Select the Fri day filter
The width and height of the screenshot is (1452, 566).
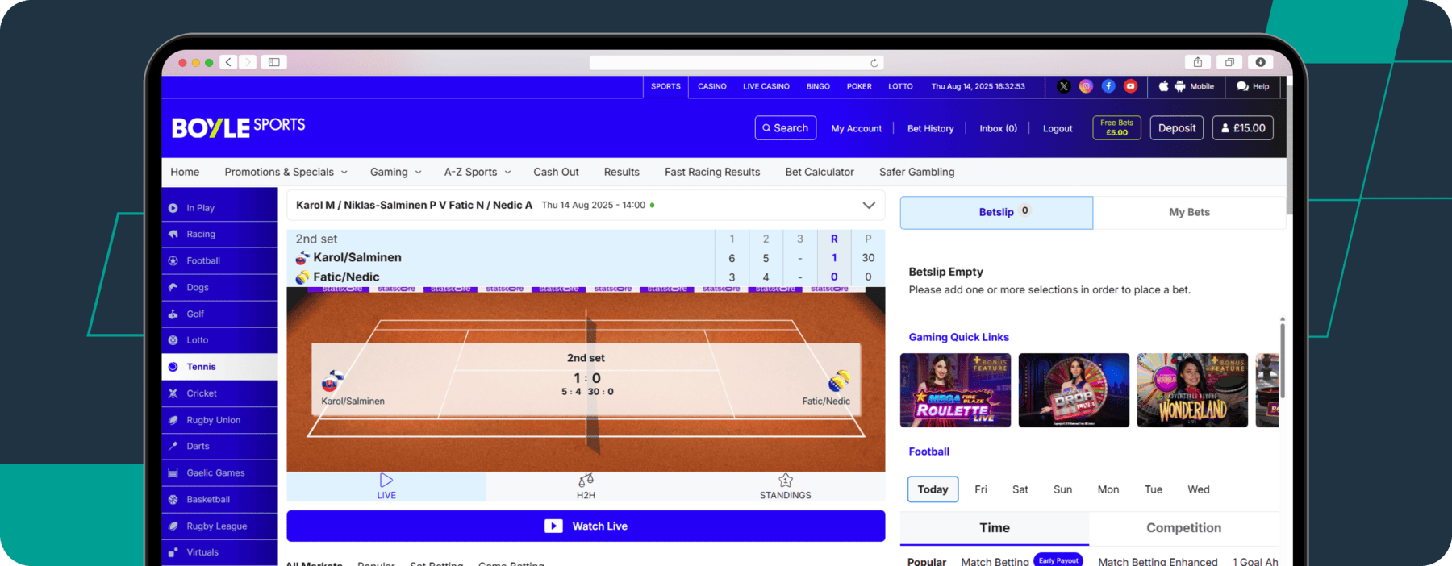[981, 489]
